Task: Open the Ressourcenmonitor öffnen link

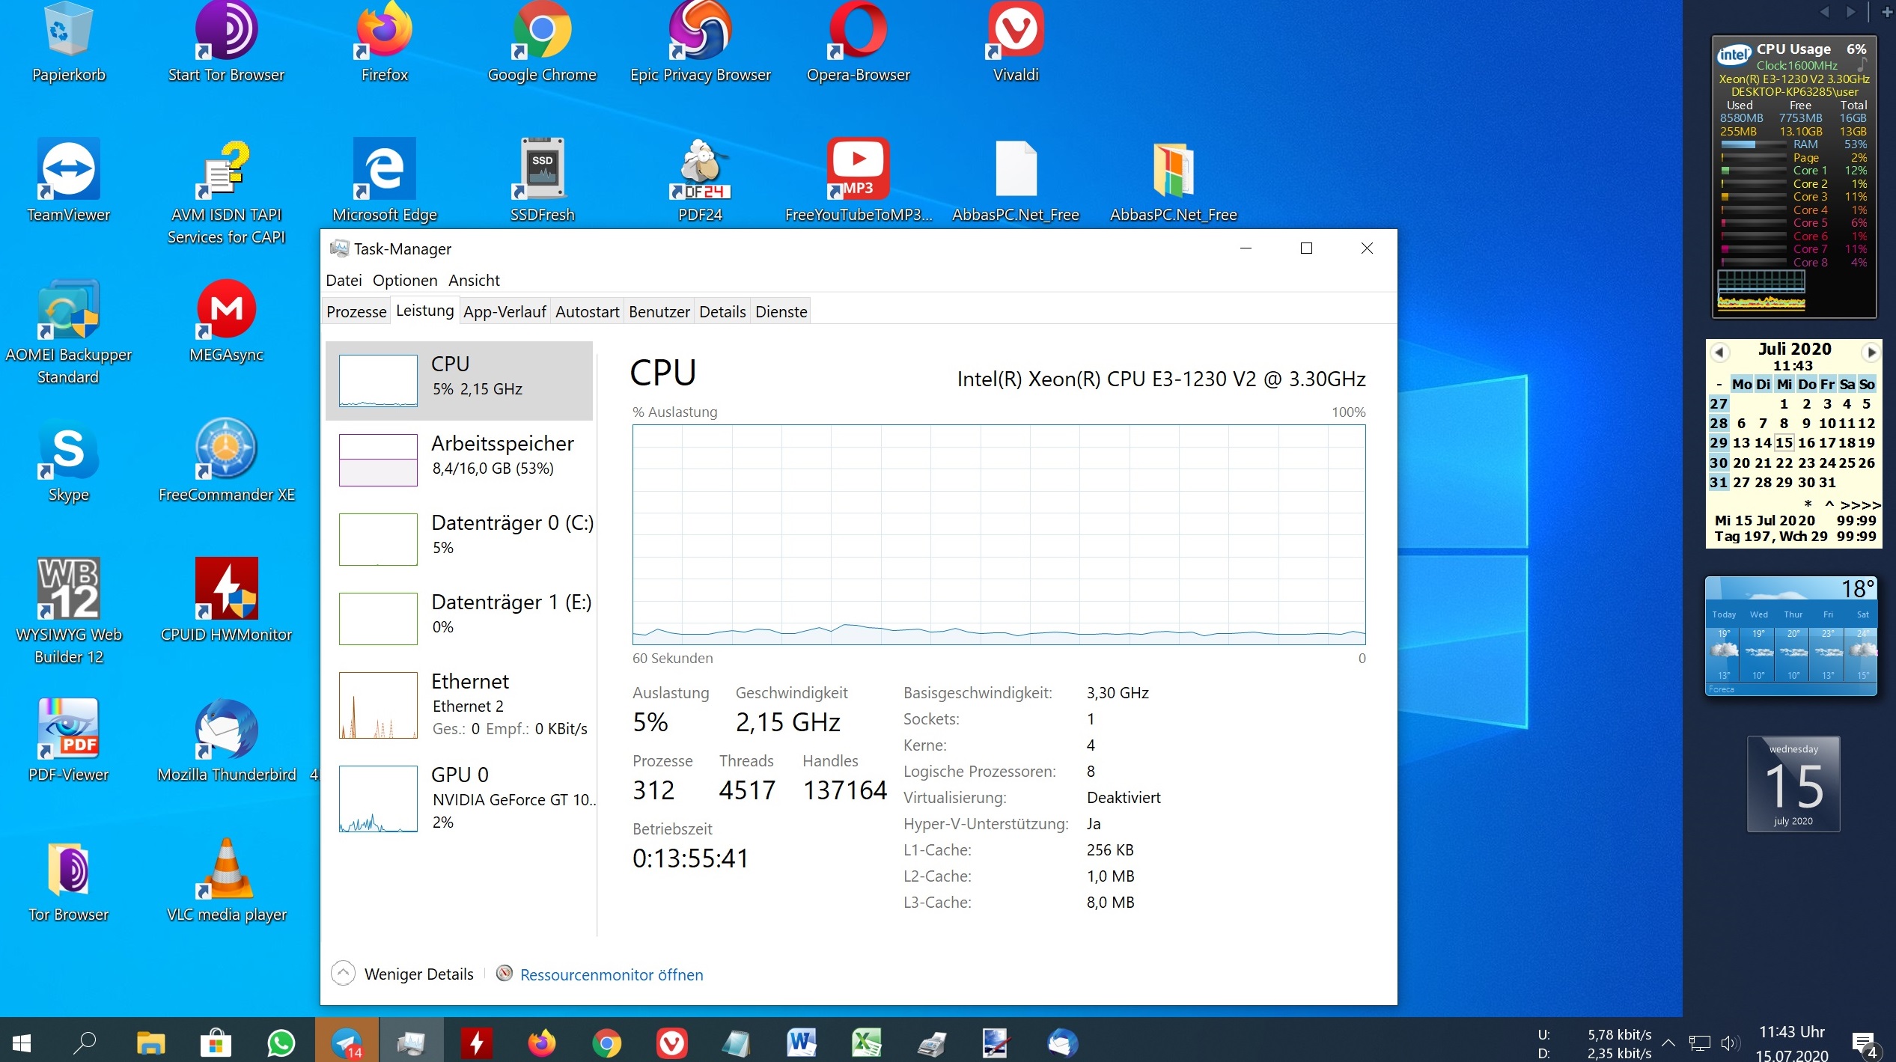Action: pyautogui.click(x=611, y=974)
